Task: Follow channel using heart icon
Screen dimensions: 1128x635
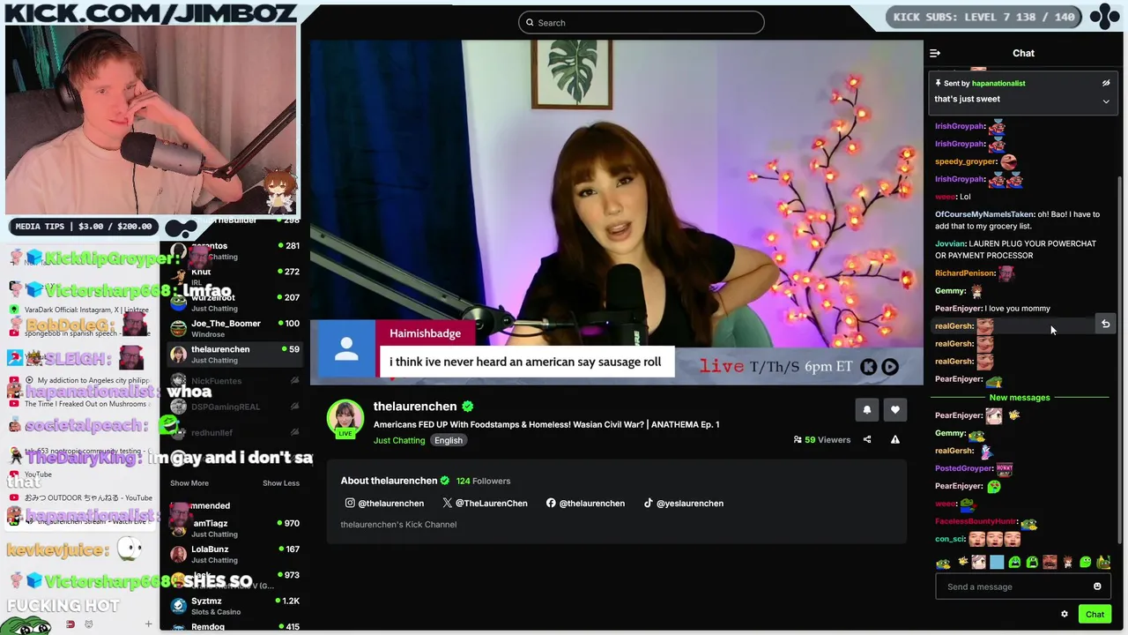Action: click(895, 409)
